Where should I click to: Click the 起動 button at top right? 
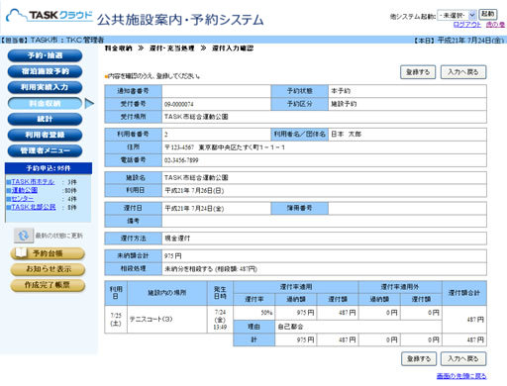pyautogui.click(x=488, y=14)
